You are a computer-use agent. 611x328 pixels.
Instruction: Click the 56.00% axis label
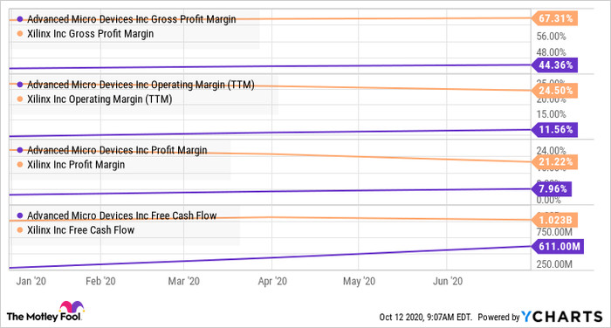pyautogui.click(x=551, y=37)
